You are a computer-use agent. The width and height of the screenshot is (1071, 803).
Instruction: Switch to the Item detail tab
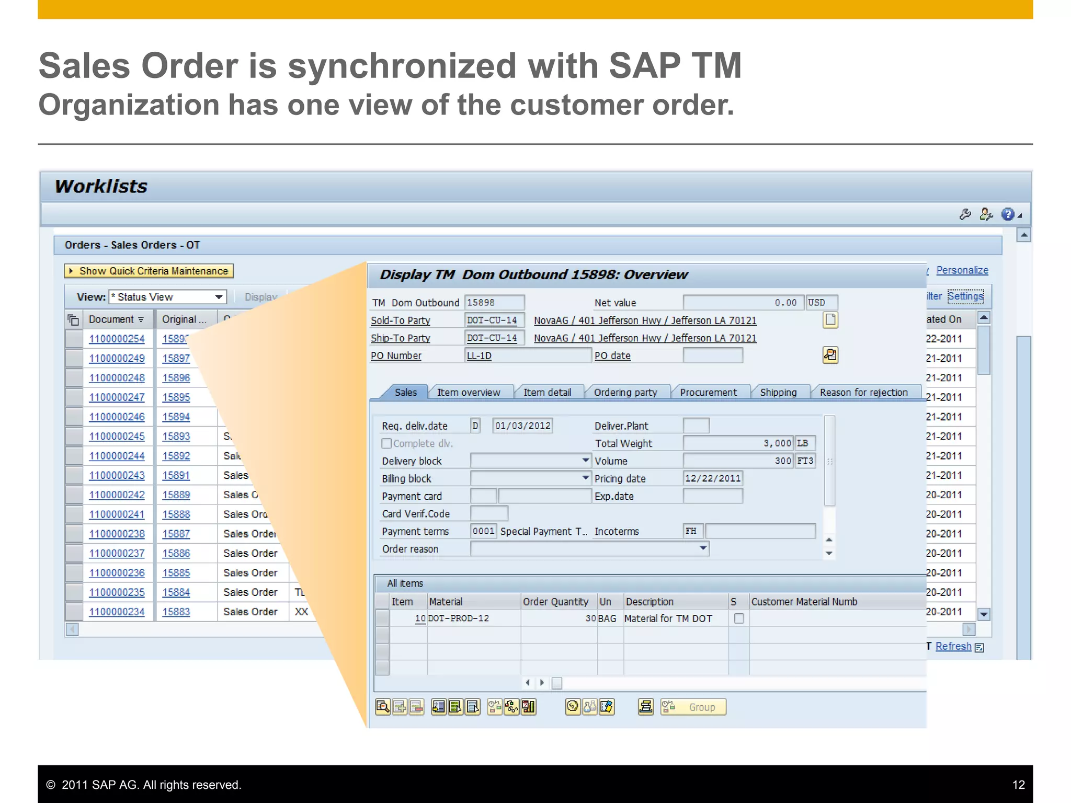547,392
